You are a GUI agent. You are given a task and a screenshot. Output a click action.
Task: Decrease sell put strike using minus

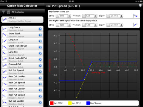tap(57, 25)
